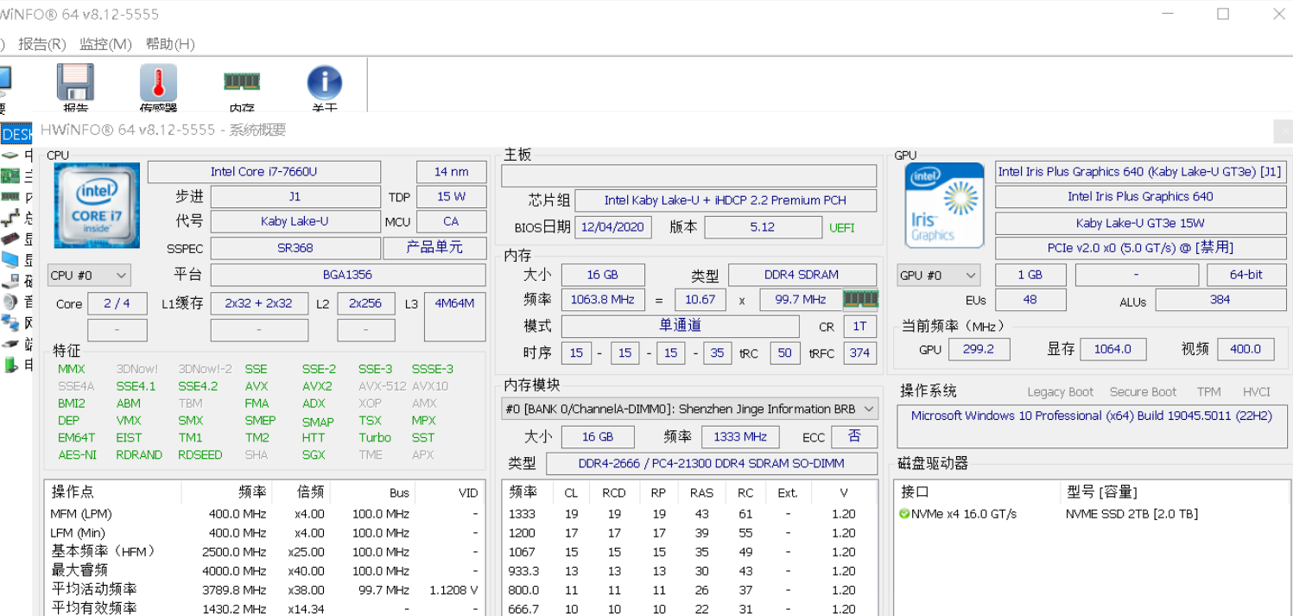Click the Intel Core i7 logo

[97, 206]
